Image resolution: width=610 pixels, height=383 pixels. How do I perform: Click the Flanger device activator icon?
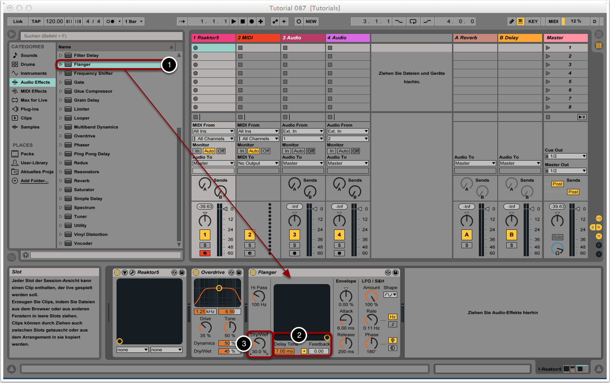[253, 272]
